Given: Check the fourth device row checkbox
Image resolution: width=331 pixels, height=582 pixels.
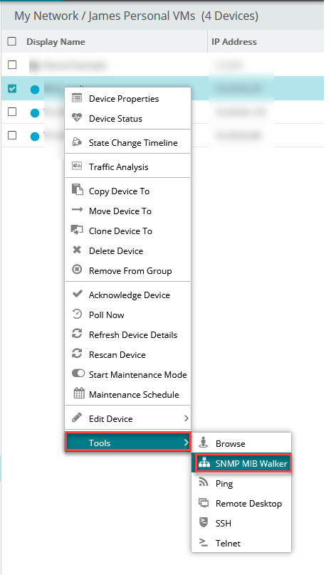Looking at the screenshot, I should (12, 135).
